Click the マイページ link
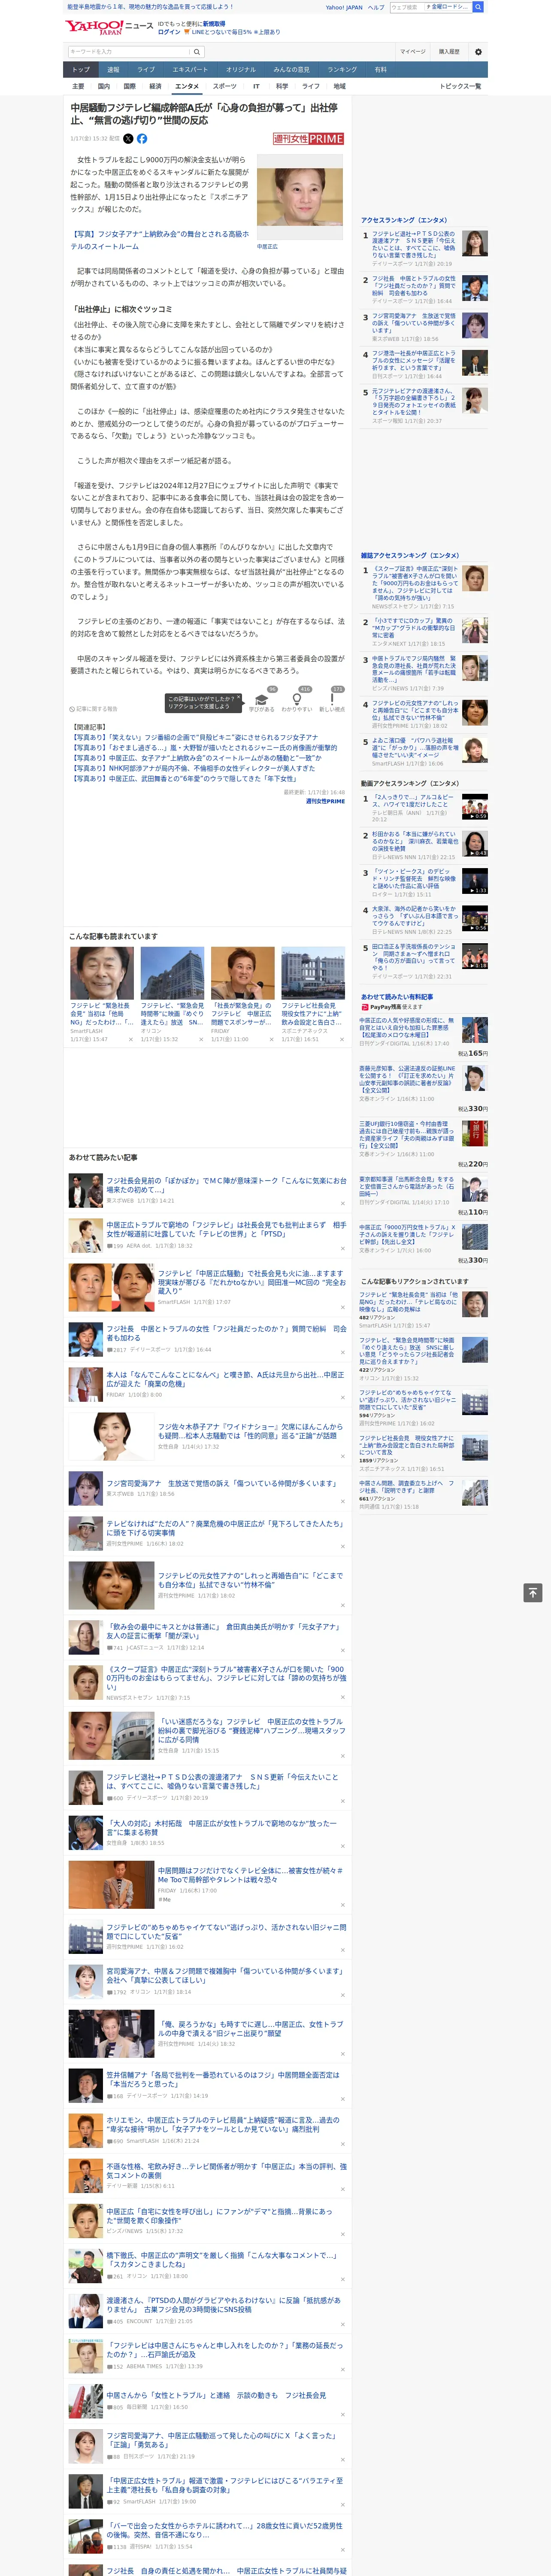Viewport: 551px width, 2576px height. 413,52
